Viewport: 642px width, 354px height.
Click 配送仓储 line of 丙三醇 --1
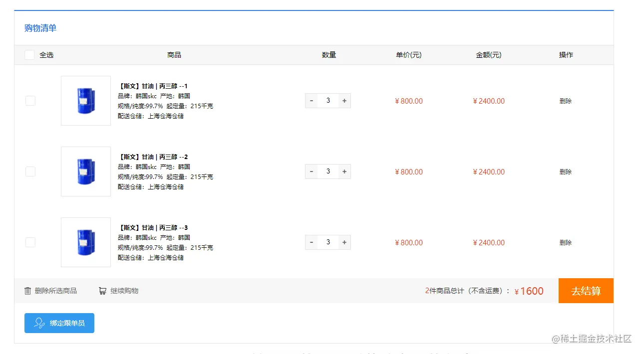point(151,116)
